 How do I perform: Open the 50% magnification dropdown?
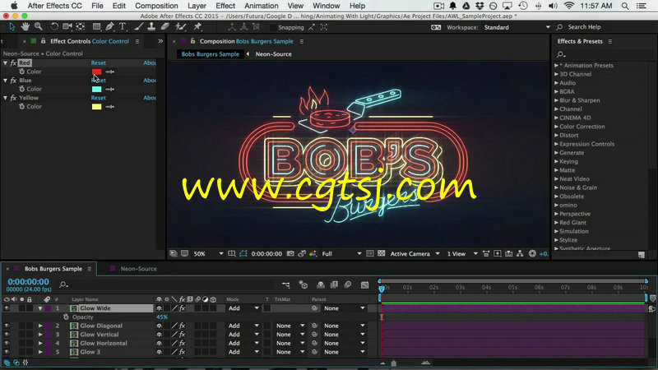coord(209,254)
